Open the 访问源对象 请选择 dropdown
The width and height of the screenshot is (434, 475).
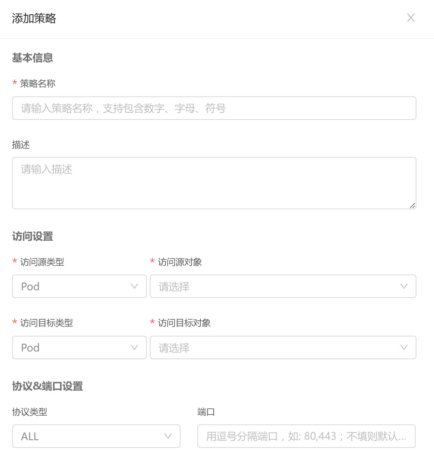283,286
